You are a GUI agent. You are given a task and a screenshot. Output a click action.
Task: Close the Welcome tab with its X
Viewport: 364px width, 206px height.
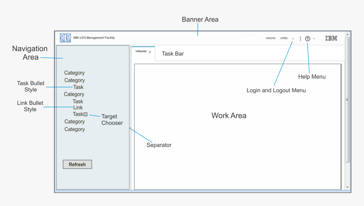tap(150, 52)
